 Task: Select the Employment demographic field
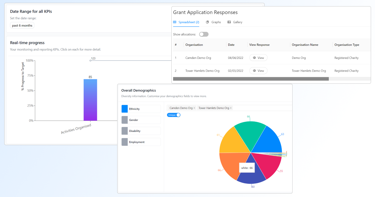(x=141, y=142)
